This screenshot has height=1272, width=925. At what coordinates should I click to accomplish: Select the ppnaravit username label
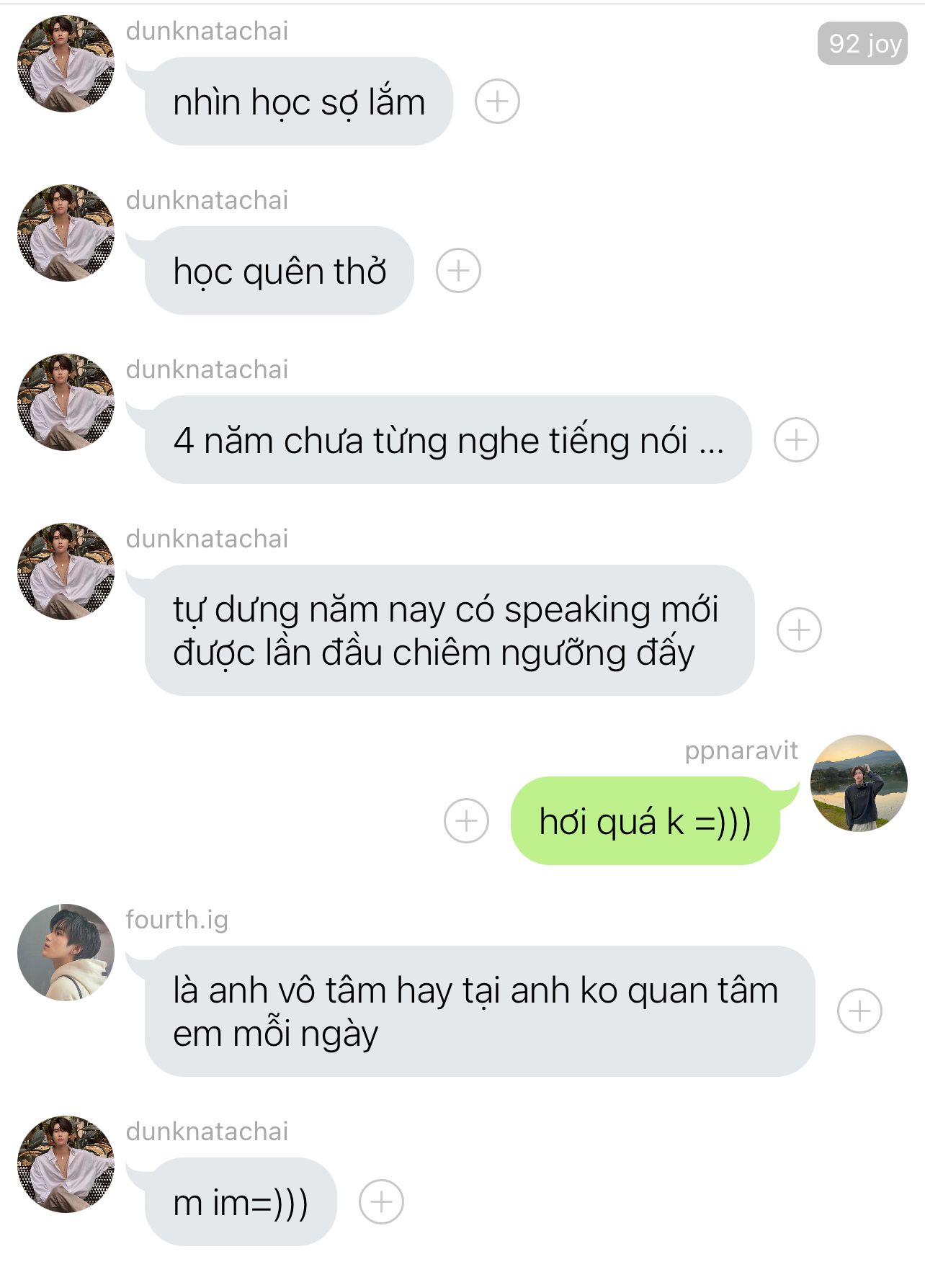pos(741,751)
